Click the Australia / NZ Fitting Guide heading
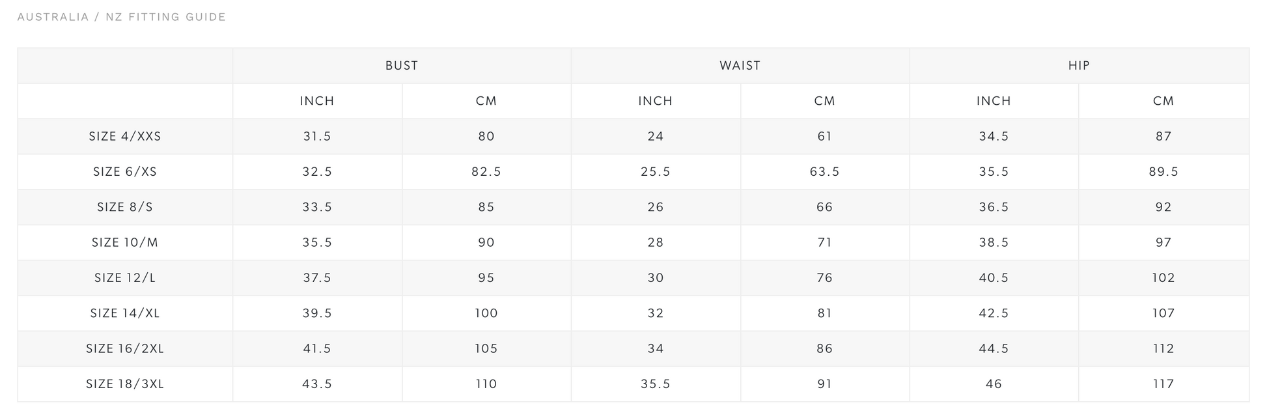The width and height of the screenshot is (1267, 420). click(122, 17)
